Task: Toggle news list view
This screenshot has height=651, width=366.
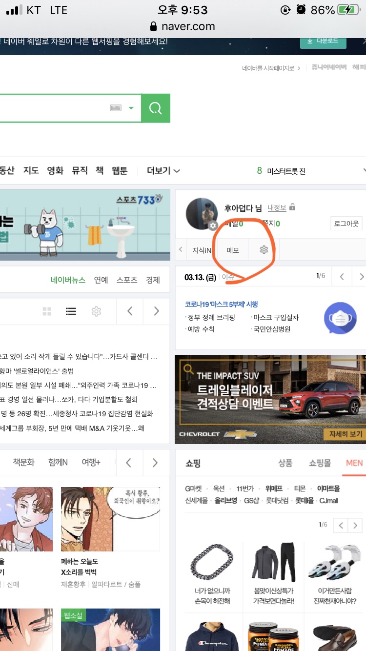Action: (71, 311)
